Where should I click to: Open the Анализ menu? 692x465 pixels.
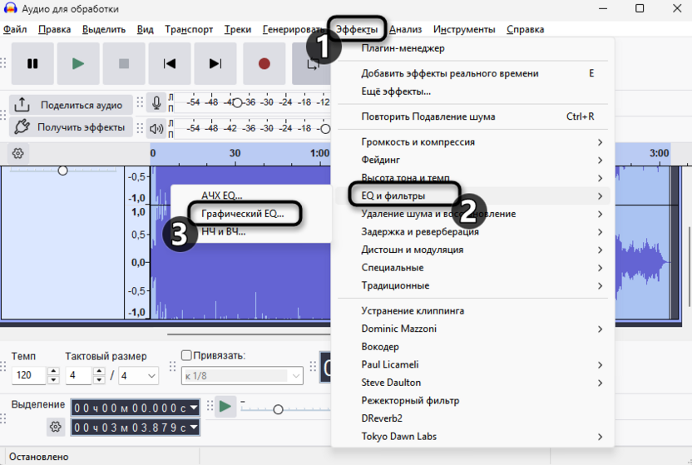pyautogui.click(x=406, y=30)
